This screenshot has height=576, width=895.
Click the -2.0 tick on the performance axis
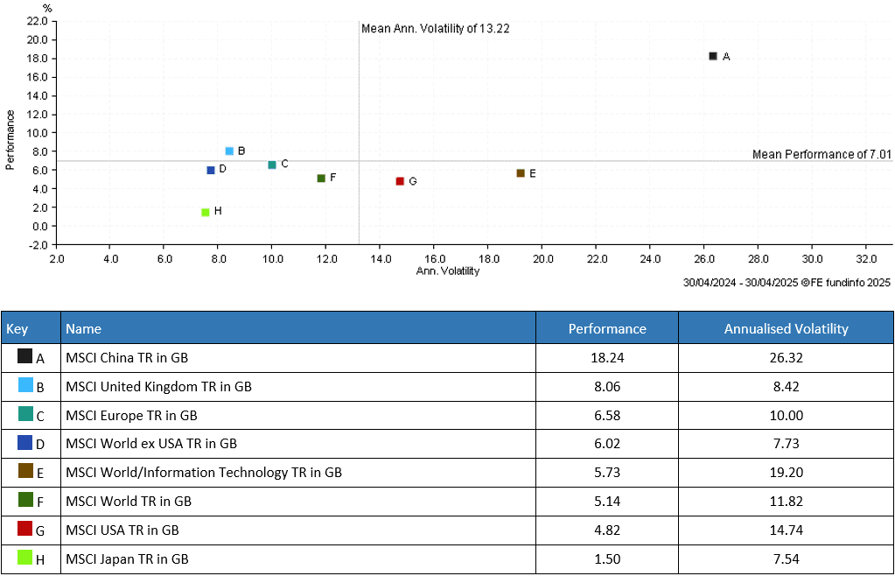37,245
